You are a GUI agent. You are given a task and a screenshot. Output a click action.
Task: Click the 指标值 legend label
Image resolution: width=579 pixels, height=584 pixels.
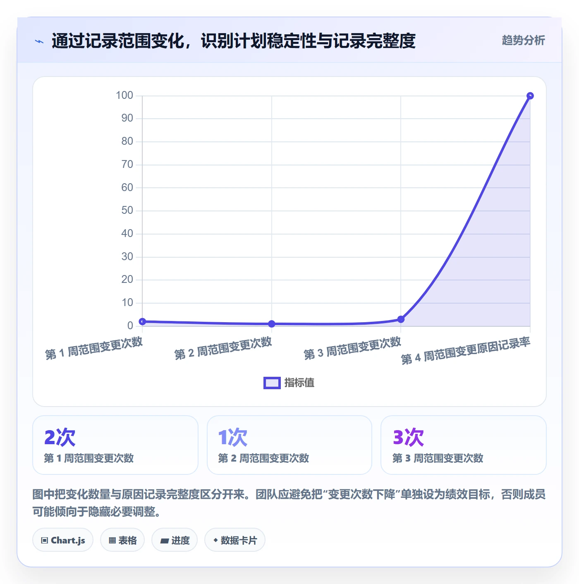pos(299,383)
